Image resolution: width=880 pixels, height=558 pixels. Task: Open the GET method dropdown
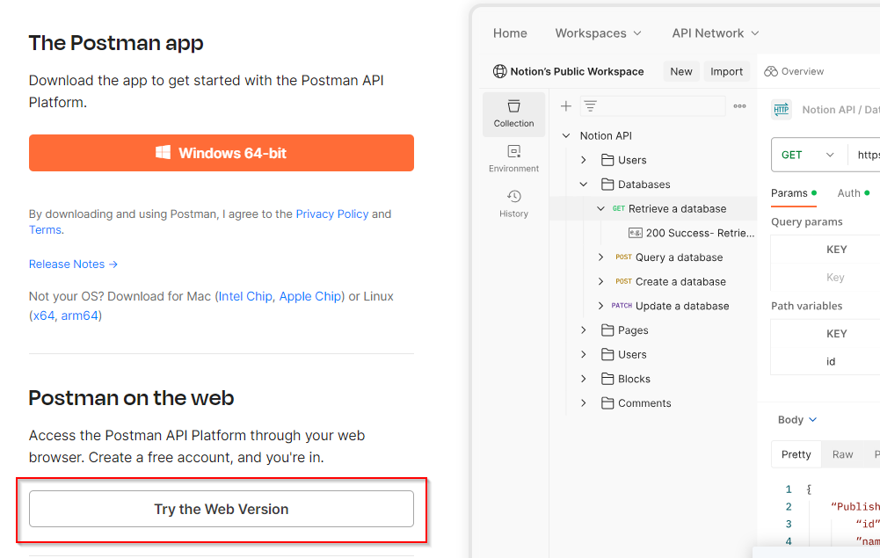tap(809, 155)
